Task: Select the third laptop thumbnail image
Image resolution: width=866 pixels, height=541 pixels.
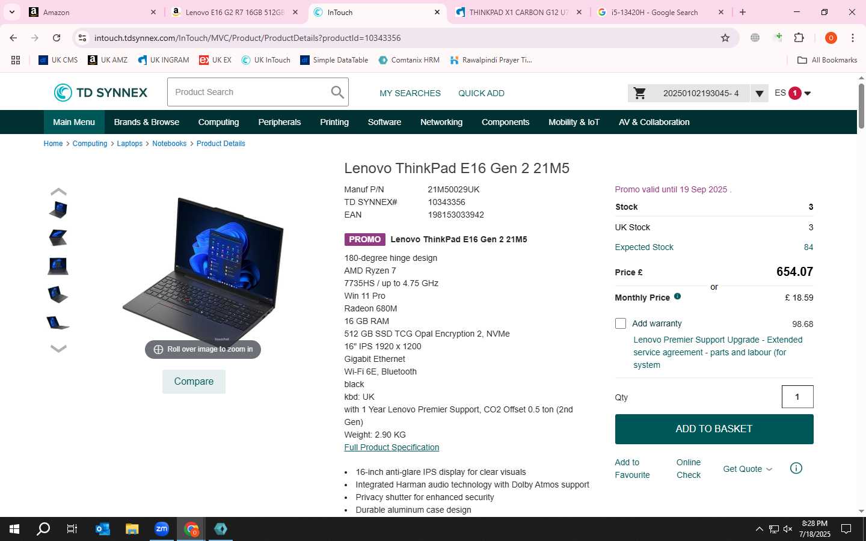Action: coord(58,266)
